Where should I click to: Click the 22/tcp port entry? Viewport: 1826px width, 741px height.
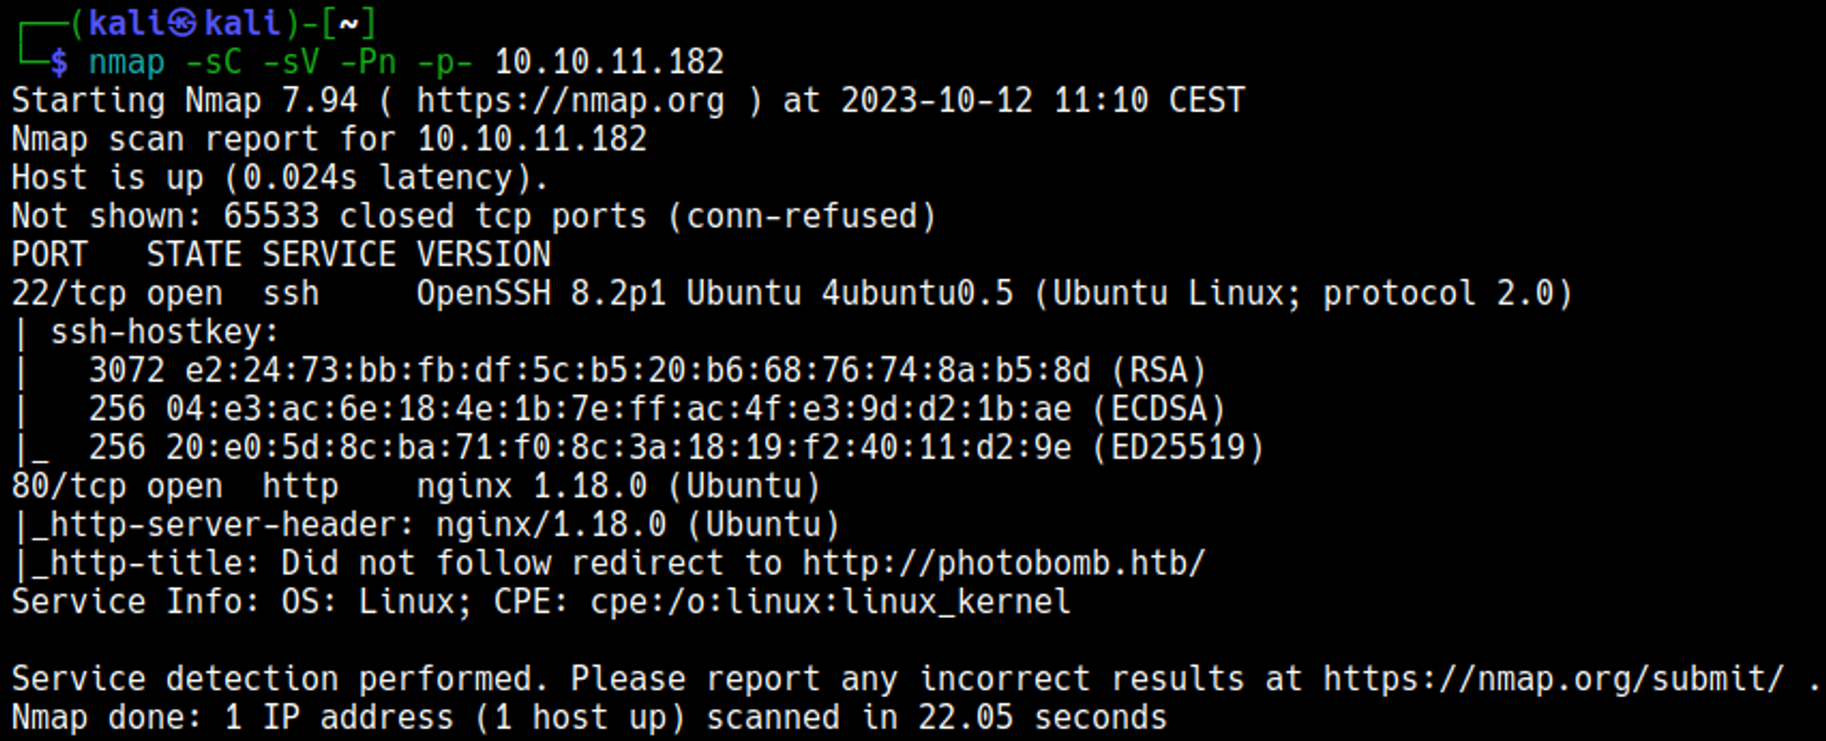click(x=68, y=294)
